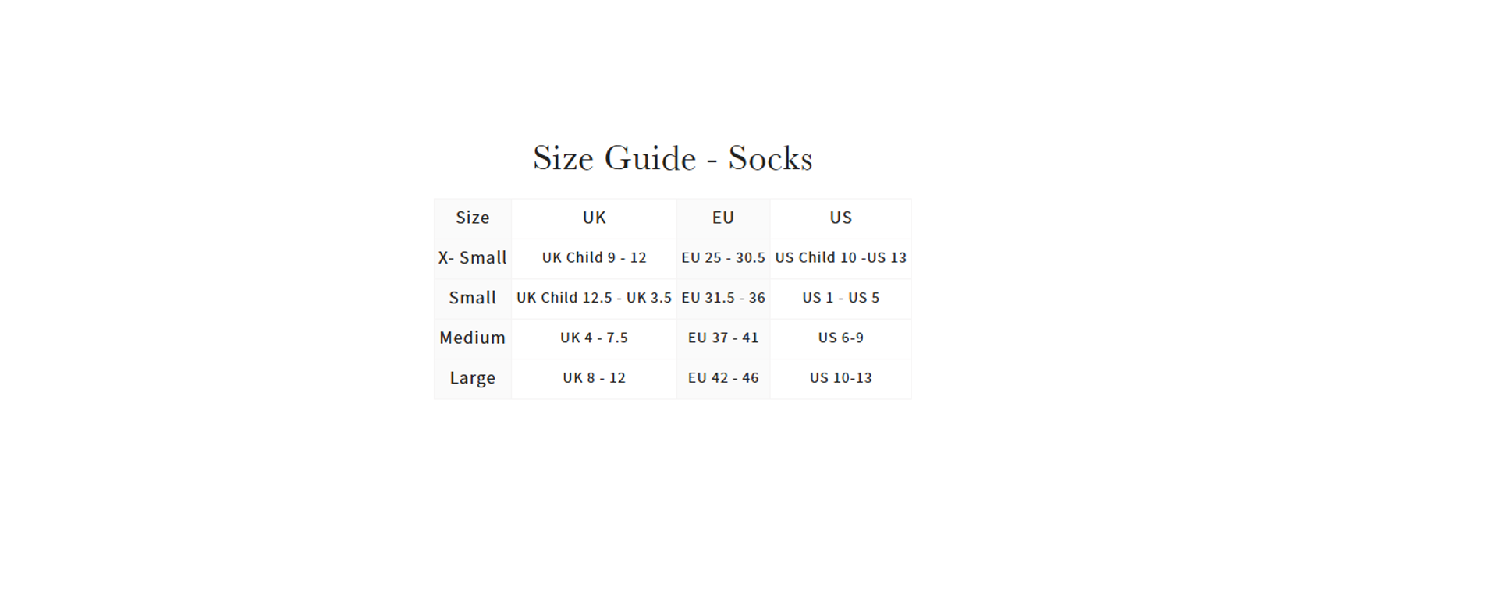Select the Size column header
The width and height of the screenshot is (1498, 598).
click(473, 218)
